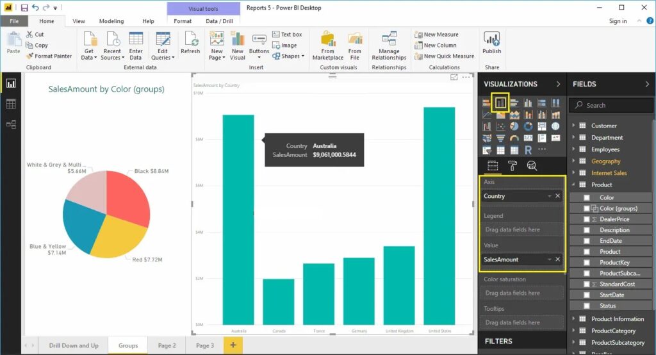
Task: Open More options on bar chart visual
Action: coord(466,77)
